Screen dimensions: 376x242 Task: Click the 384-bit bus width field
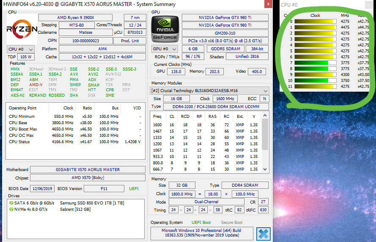257,49
